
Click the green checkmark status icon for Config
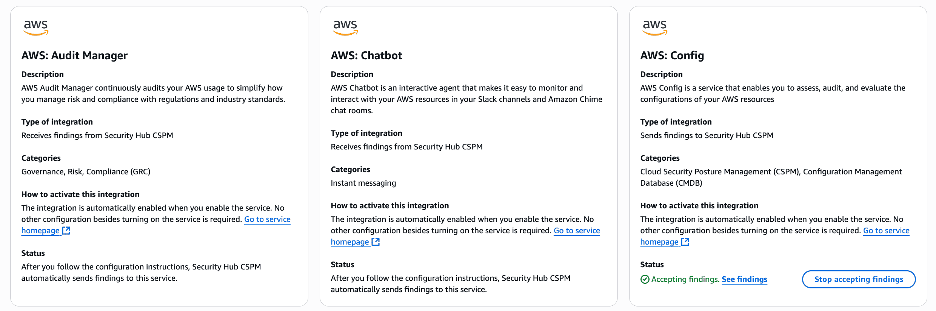pos(645,279)
